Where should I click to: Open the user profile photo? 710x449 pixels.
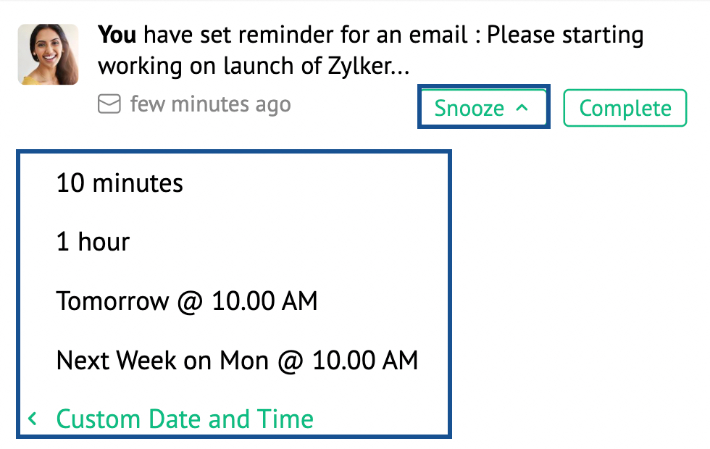pos(49,54)
